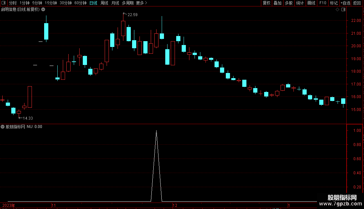
Task: Click the 12 month marker on time axis
Action: tap(175, 205)
